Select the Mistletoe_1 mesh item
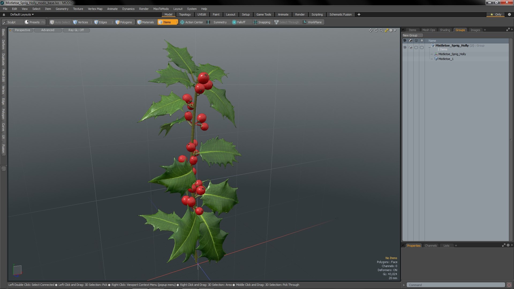This screenshot has width=514, height=289. tap(446, 59)
